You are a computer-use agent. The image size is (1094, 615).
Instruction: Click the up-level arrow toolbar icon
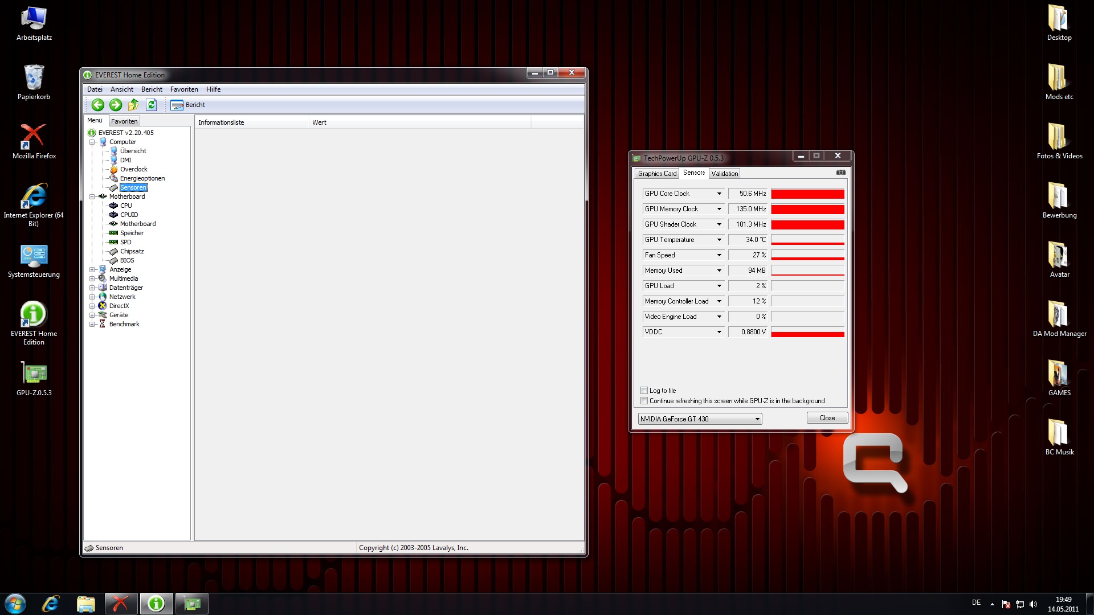click(x=133, y=105)
